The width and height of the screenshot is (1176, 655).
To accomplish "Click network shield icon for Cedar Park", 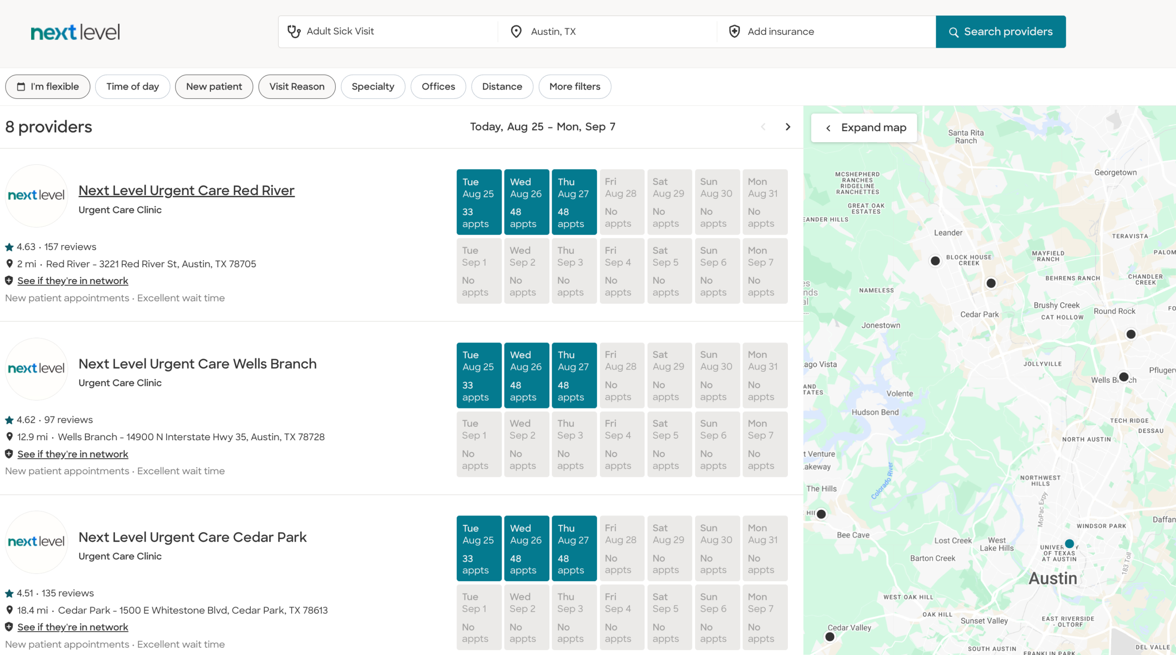I will coord(9,627).
